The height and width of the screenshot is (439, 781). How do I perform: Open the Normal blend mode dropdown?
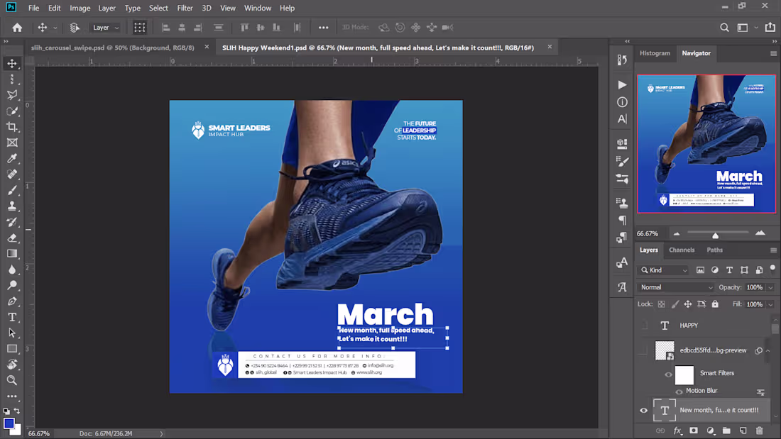pos(676,287)
